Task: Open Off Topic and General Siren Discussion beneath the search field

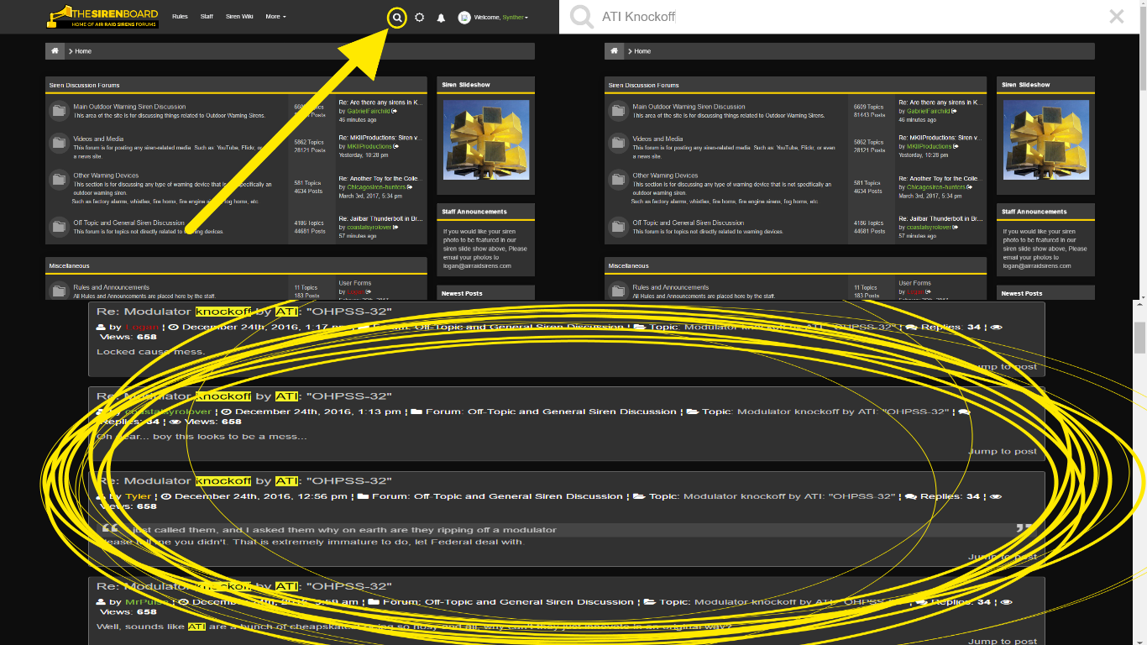Action: point(688,223)
